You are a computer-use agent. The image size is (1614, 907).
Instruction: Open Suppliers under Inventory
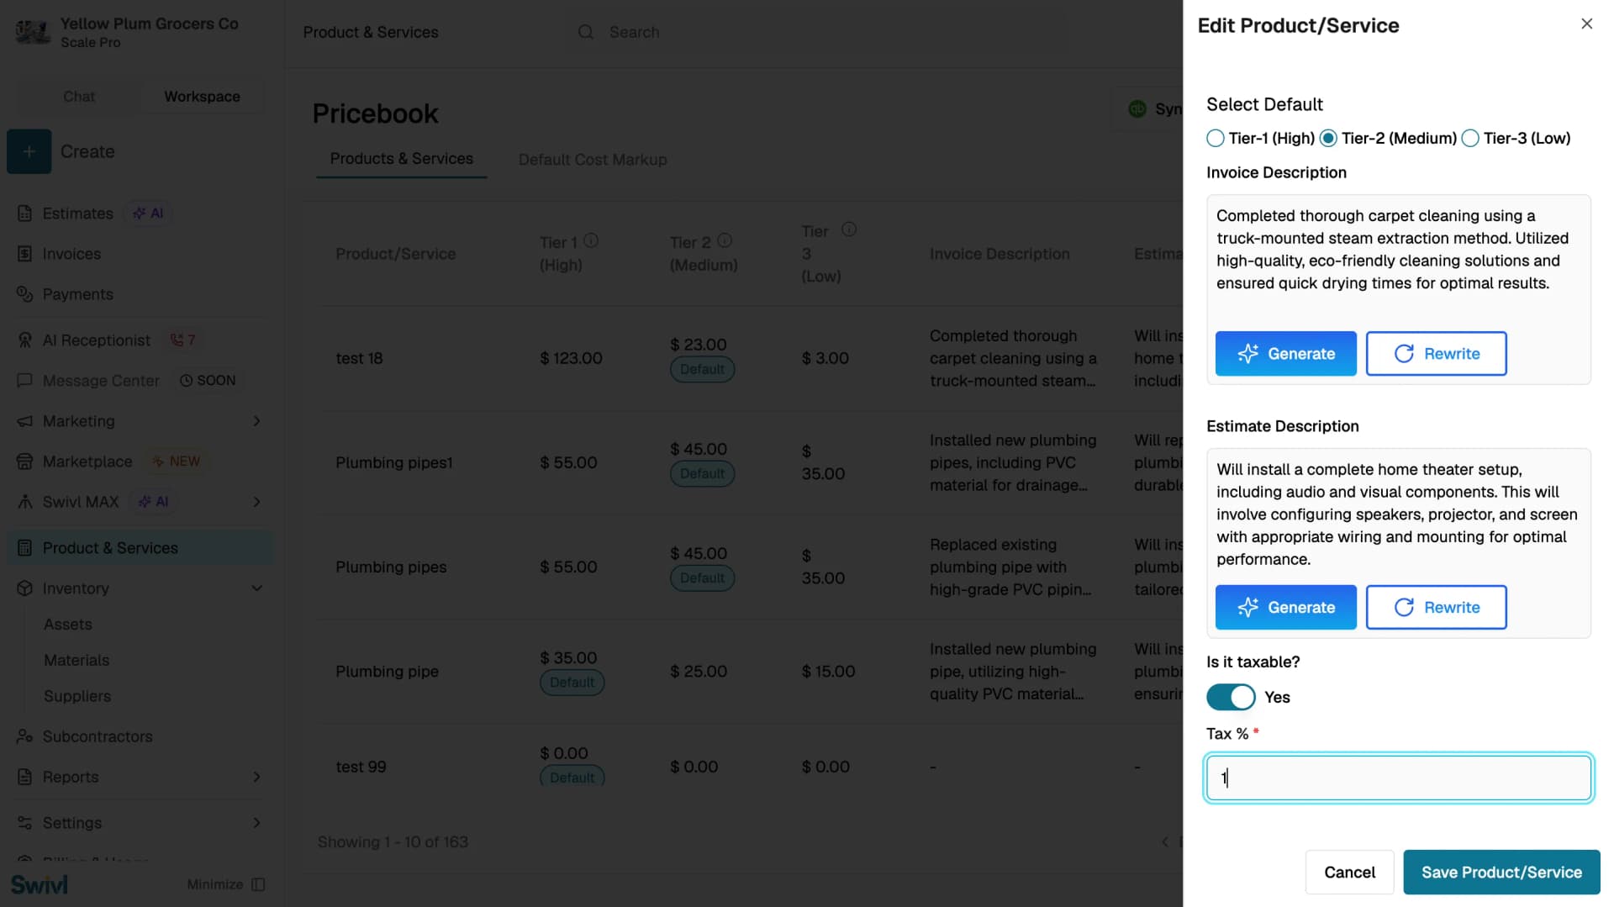[77, 697]
